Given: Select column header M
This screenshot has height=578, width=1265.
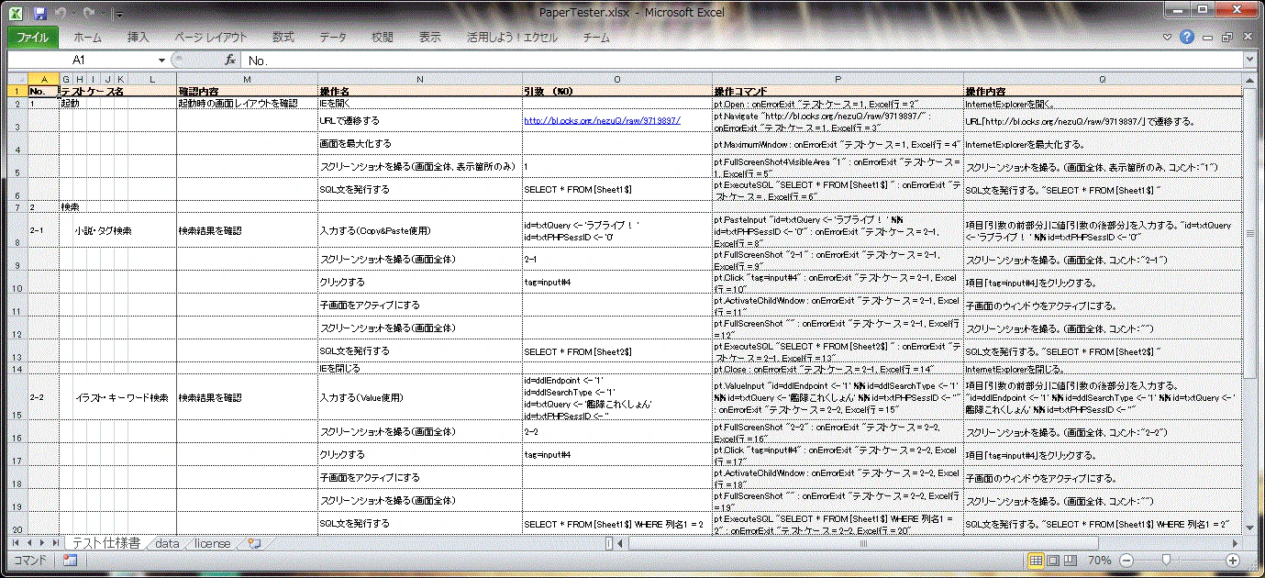Looking at the screenshot, I should 247,79.
